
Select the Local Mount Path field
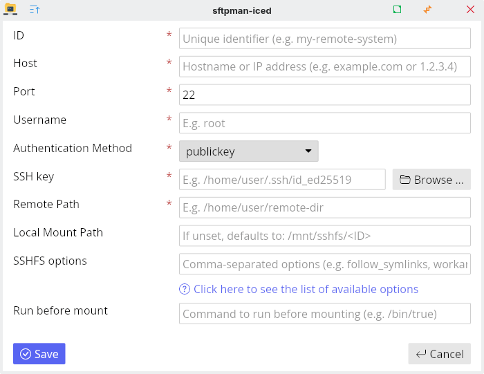[324, 236]
